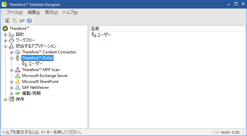Select Therefore™ Portal label
This screenshot has width=247, height=136.
pyautogui.click(x=37, y=58)
